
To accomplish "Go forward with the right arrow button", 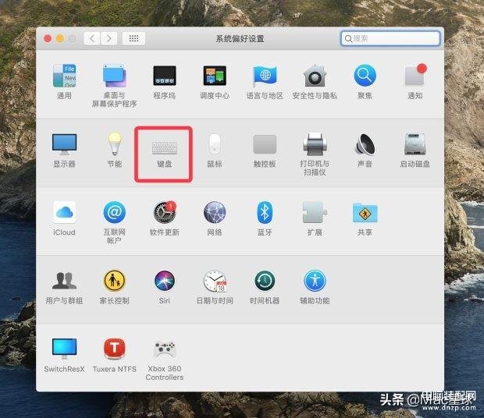I will pos(109,38).
